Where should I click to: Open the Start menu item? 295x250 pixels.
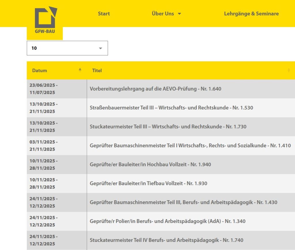click(104, 14)
